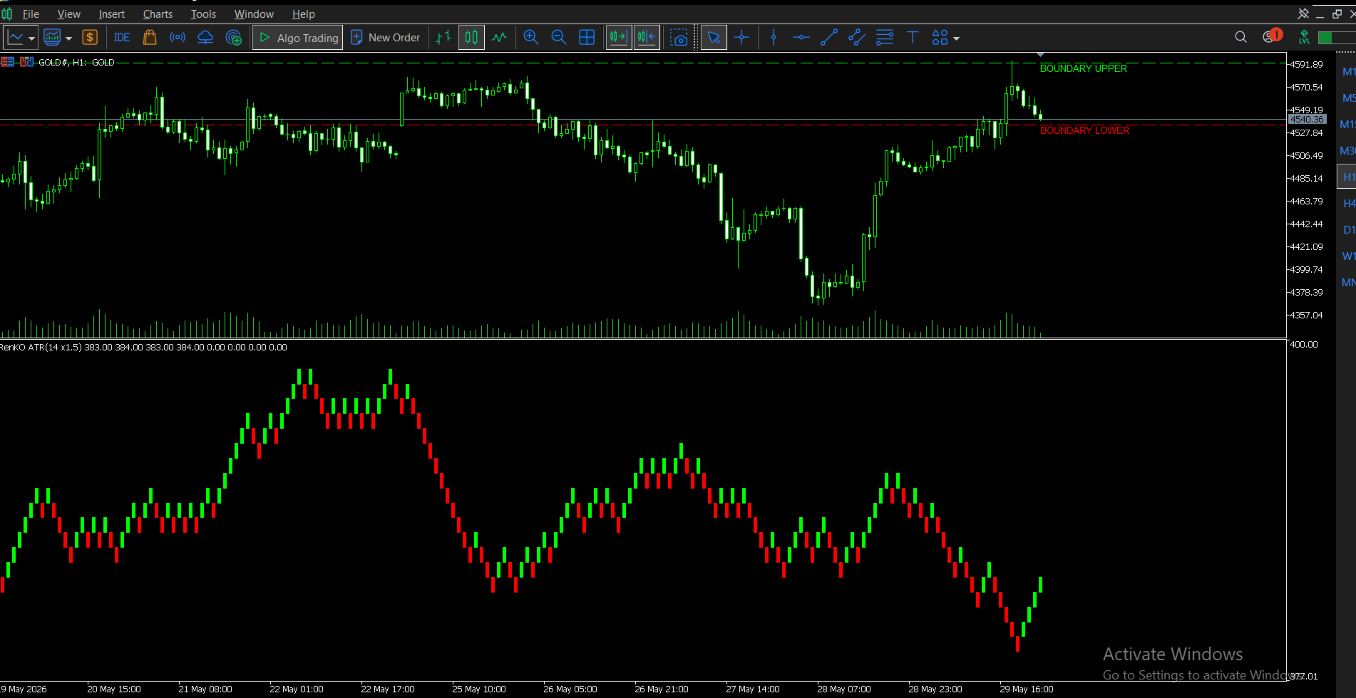Open one-click trading panel icon on chart

[x=7, y=62]
